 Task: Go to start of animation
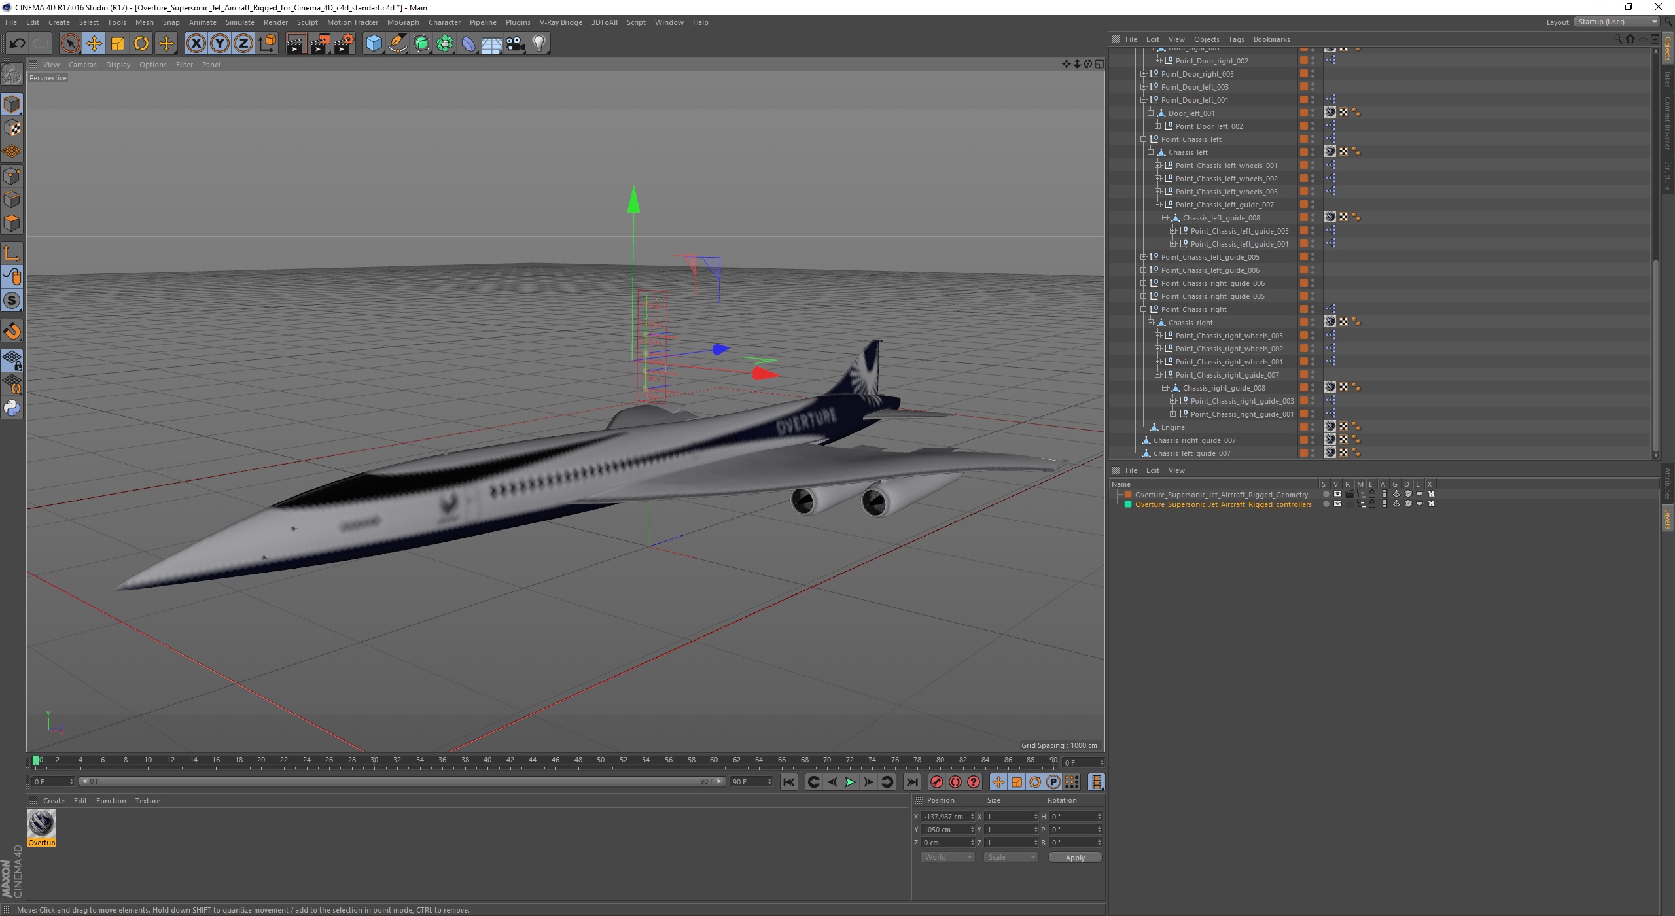click(789, 782)
